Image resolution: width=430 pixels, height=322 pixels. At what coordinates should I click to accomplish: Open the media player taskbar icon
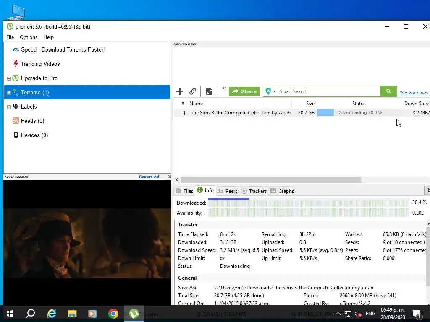92,314
